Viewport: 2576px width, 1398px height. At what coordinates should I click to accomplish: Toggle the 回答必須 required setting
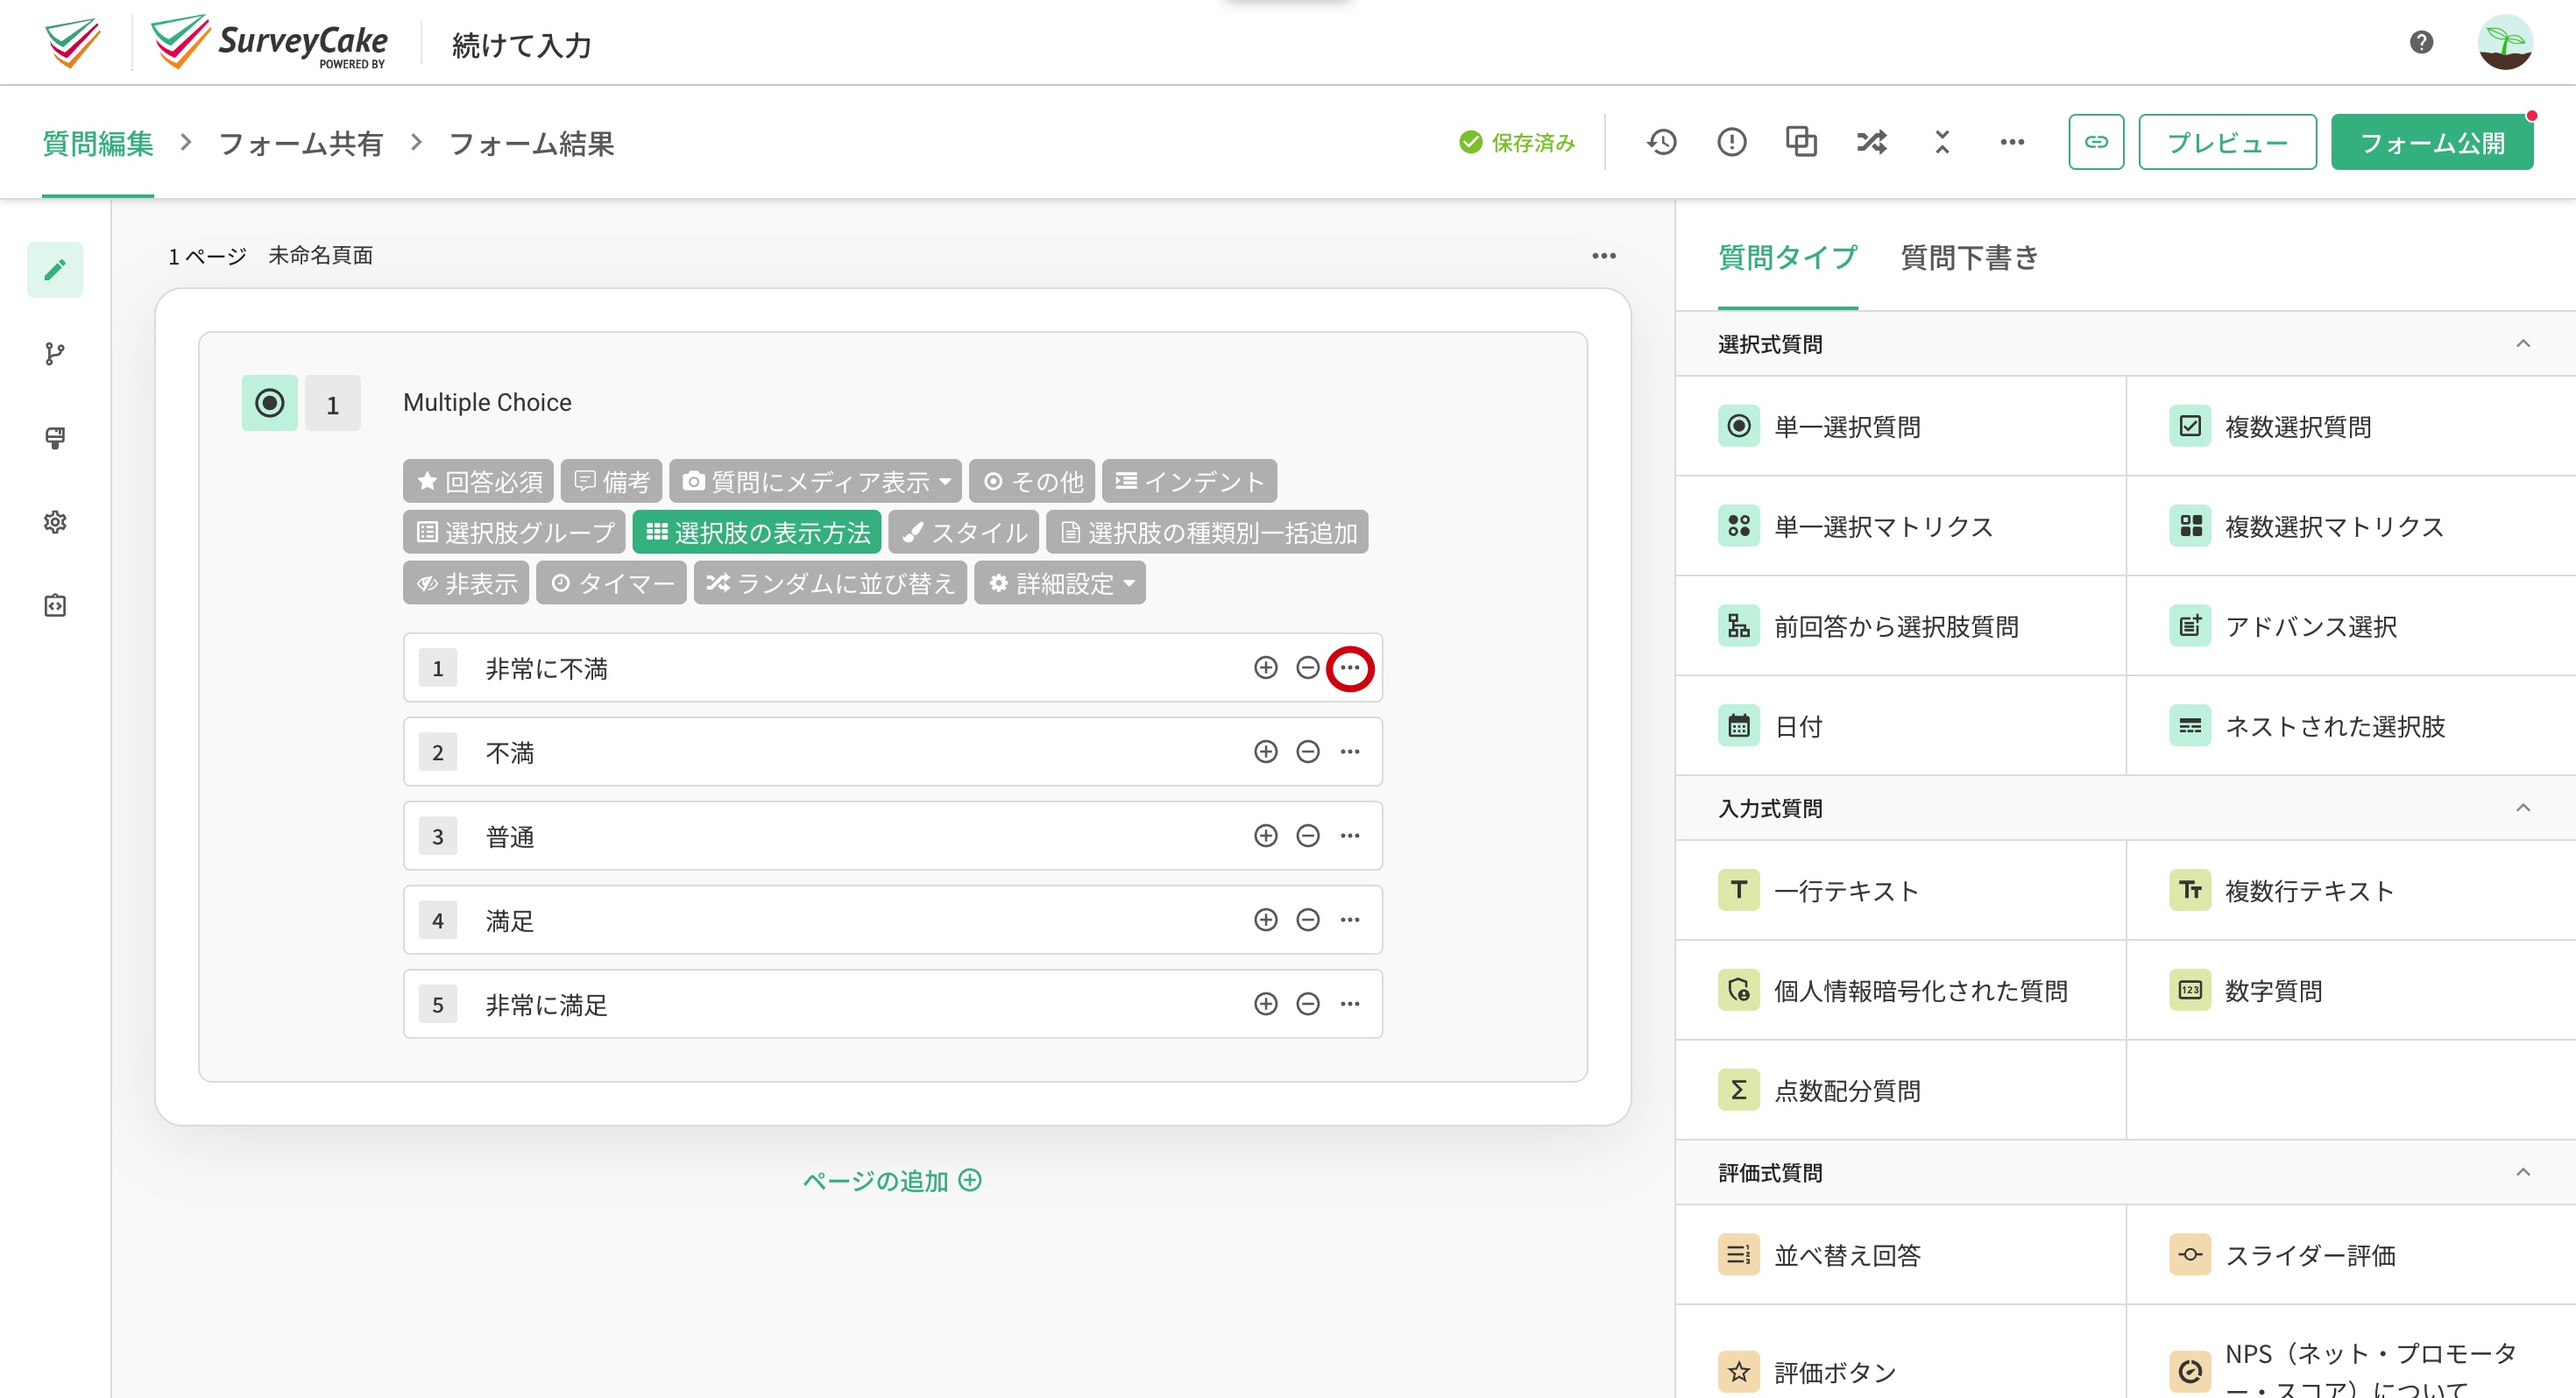[479, 481]
